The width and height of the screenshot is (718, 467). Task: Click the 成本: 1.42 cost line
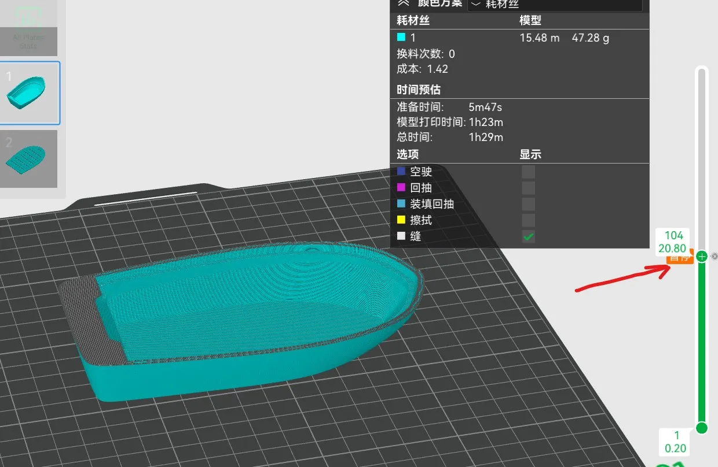coord(422,69)
